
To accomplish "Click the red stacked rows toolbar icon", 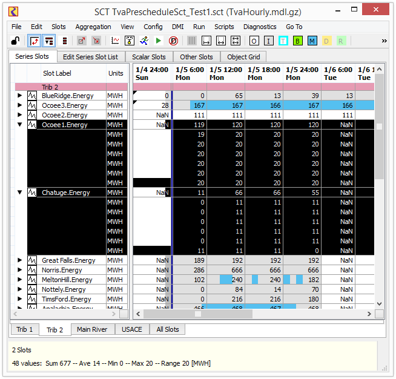I will point(65,41).
